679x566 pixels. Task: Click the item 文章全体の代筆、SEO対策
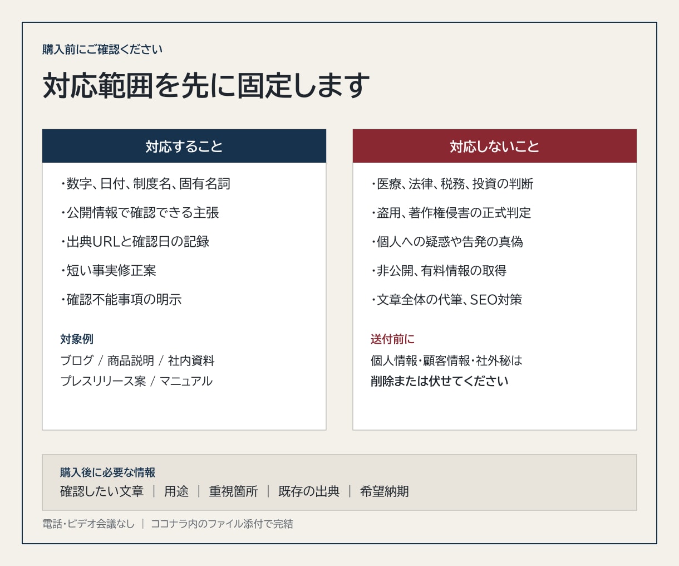pos(446,300)
